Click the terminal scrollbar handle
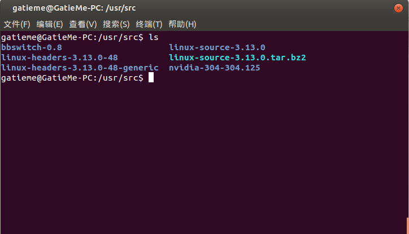This screenshot has height=234, width=409. point(407,226)
